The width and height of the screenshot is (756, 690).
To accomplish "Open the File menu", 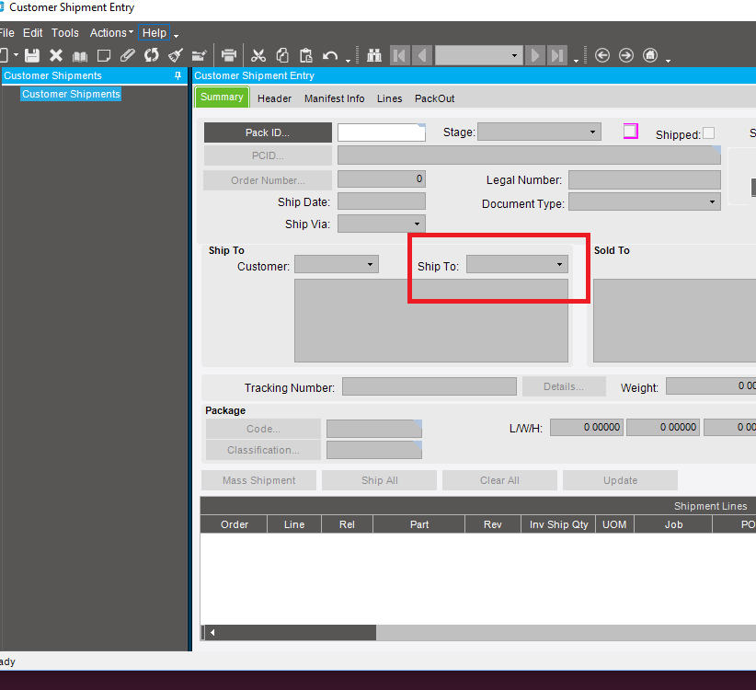I will (x=6, y=33).
